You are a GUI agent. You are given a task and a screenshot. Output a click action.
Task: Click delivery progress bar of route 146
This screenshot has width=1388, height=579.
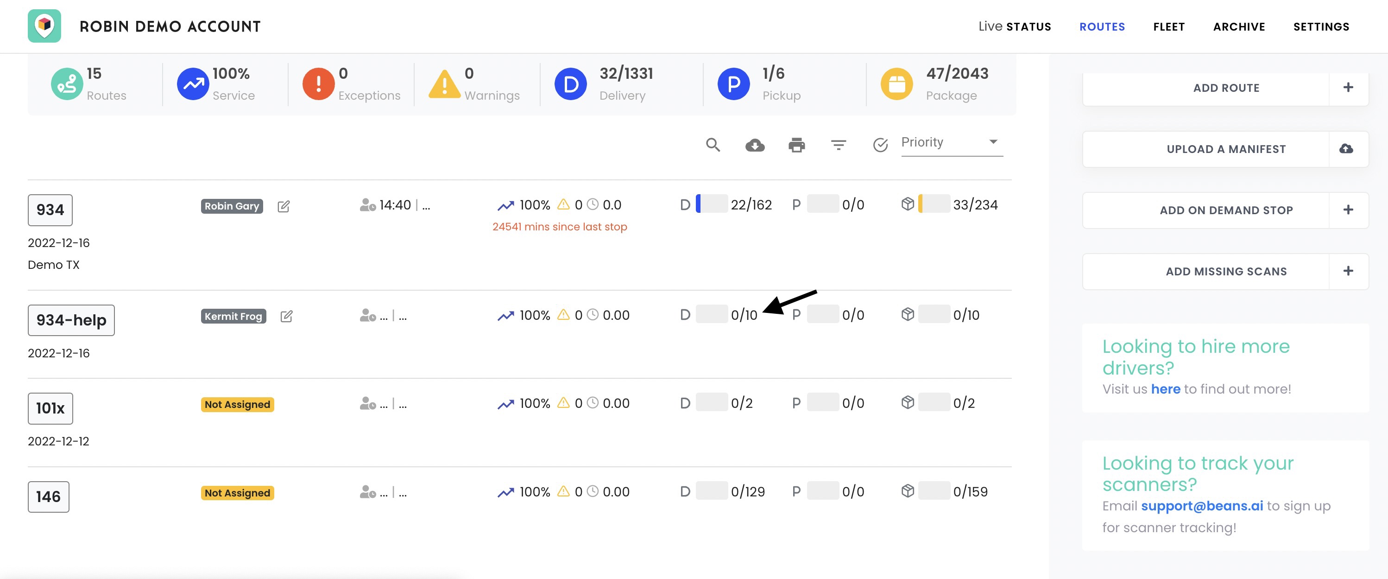pos(711,490)
